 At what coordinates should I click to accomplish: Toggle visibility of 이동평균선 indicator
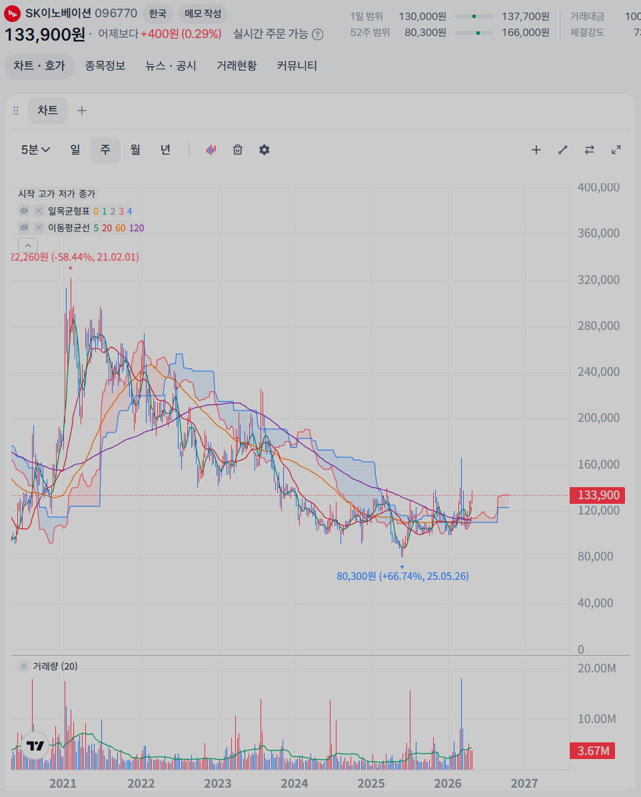tap(24, 227)
